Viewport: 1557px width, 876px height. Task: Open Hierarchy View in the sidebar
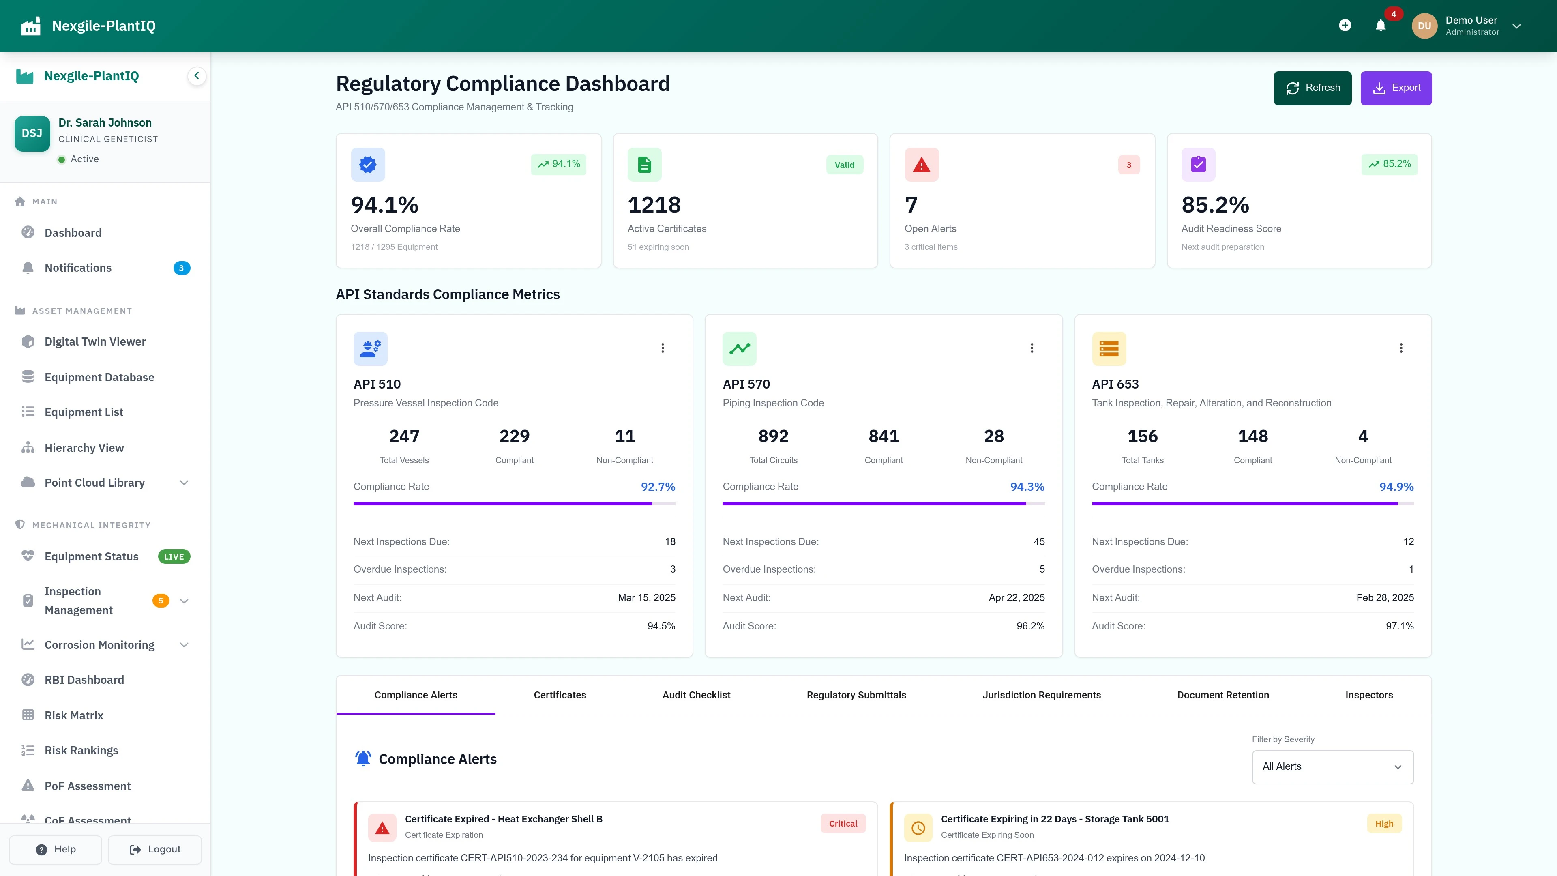pyautogui.click(x=85, y=447)
